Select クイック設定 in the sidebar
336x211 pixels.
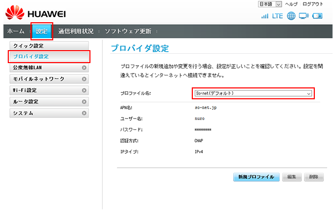click(x=49, y=46)
